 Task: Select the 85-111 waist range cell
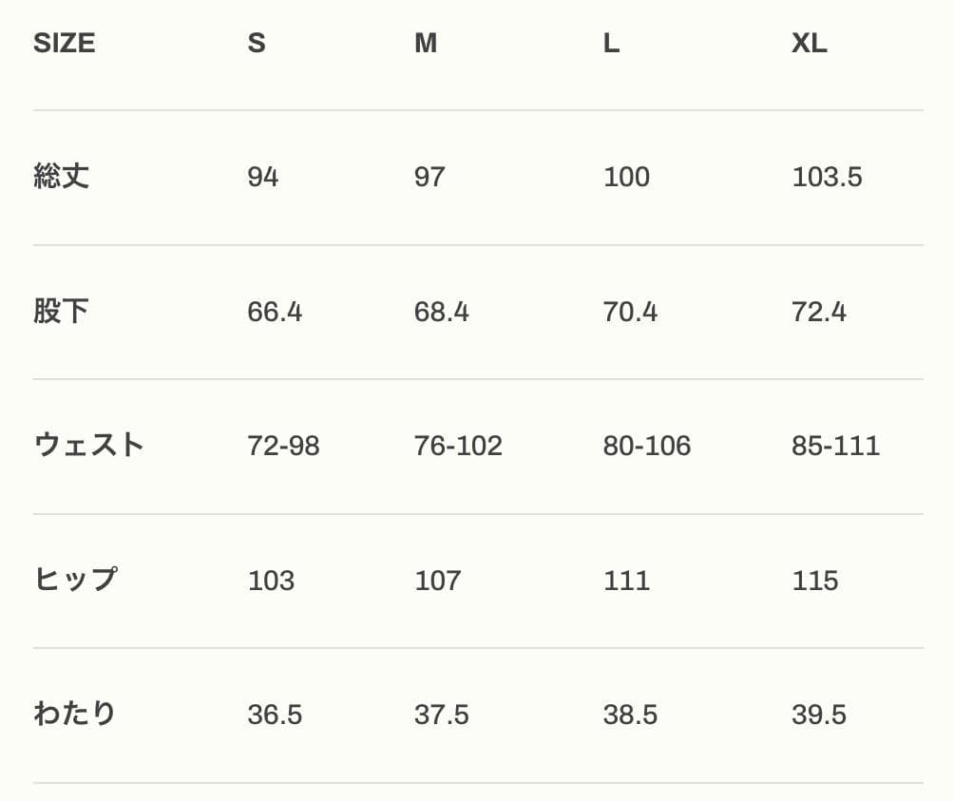[835, 447]
